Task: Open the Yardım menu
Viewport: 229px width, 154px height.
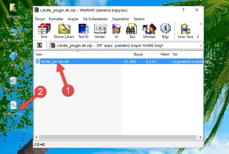Action: 139,19
